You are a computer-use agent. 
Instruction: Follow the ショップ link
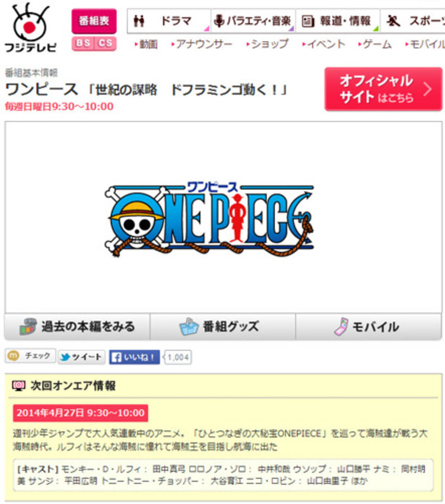(267, 44)
